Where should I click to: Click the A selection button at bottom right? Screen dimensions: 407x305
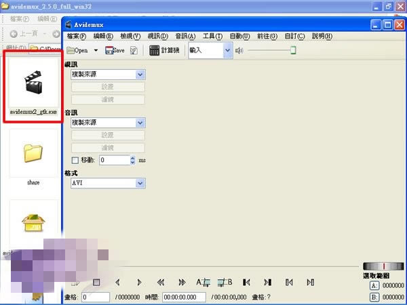pyautogui.click(x=374, y=286)
